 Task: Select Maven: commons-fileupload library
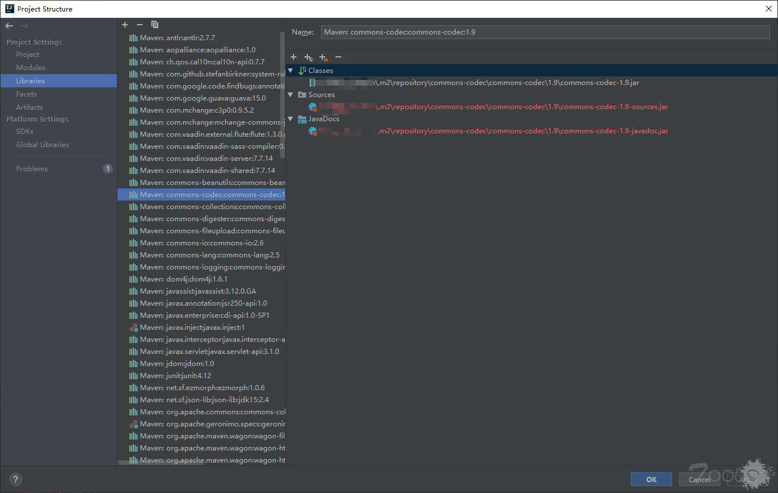(x=201, y=231)
